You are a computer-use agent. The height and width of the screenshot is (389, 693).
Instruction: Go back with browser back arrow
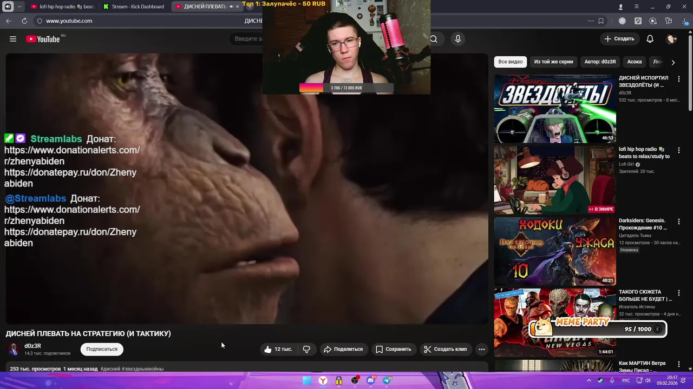pyautogui.click(x=9, y=21)
